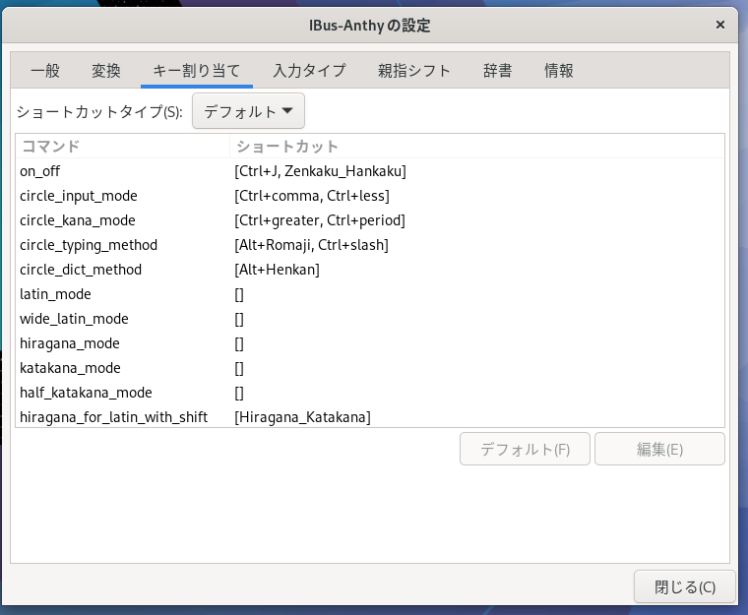Click the [Hiragana_Katakana] shortcut cell
This screenshot has width=748, height=615.
302,417
